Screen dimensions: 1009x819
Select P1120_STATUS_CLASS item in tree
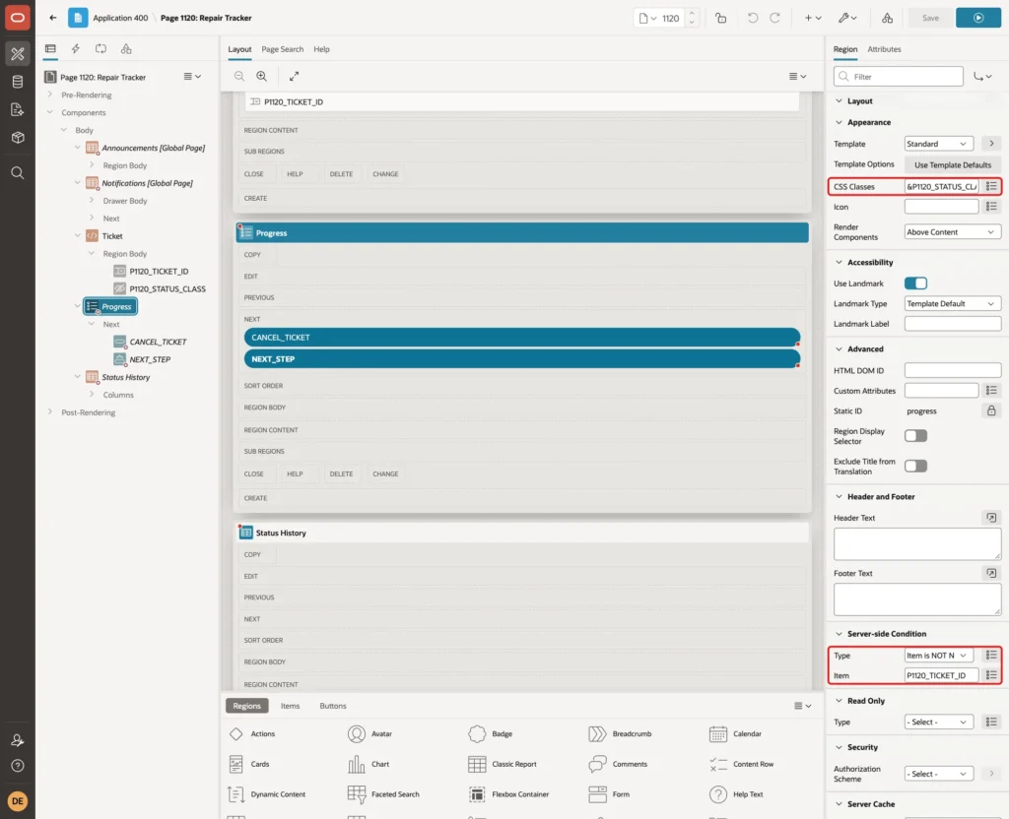click(x=168, y=288)
